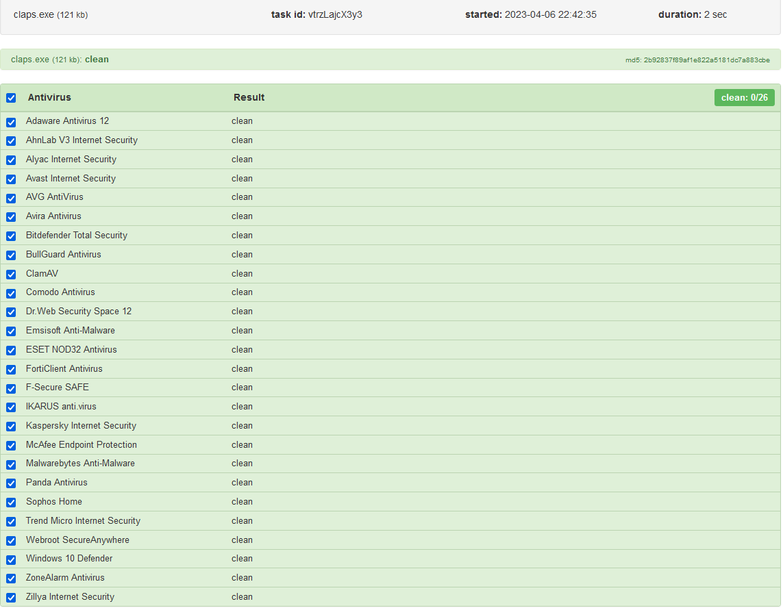
Task: Uncheck the F-Secure SAFE checkbox
Action: pos(11,388)
